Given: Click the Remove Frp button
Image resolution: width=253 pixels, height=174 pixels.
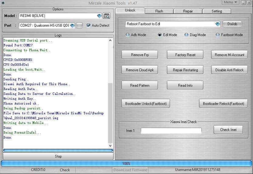Looking at the screenshot, I should point(140,55).
